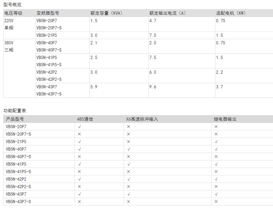
Task: Click the 485通信 check mark for VB5N-20P7
Action: point(79,127)
